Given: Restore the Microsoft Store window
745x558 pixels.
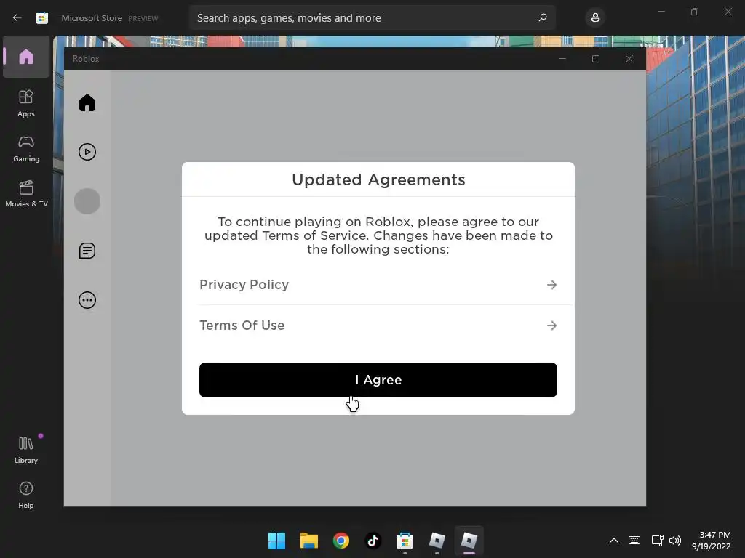Looking at the screenshot, I should pyautogui.click(x=695, y=12).
